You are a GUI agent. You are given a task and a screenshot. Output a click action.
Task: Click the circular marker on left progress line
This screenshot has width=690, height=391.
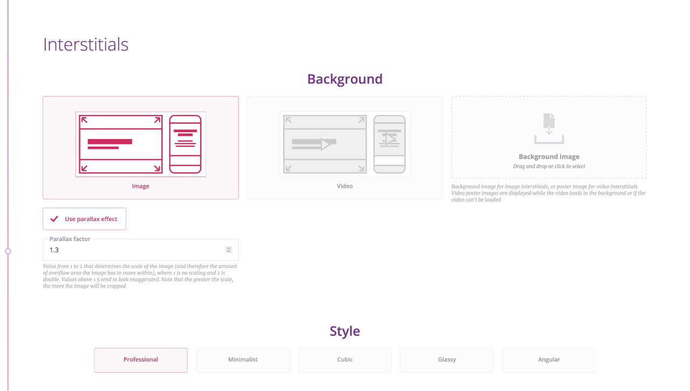click(x=8, y=251)
